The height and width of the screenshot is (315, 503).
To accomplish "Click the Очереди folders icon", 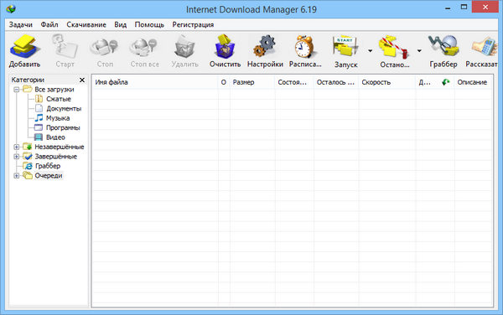I will [28, 176].
